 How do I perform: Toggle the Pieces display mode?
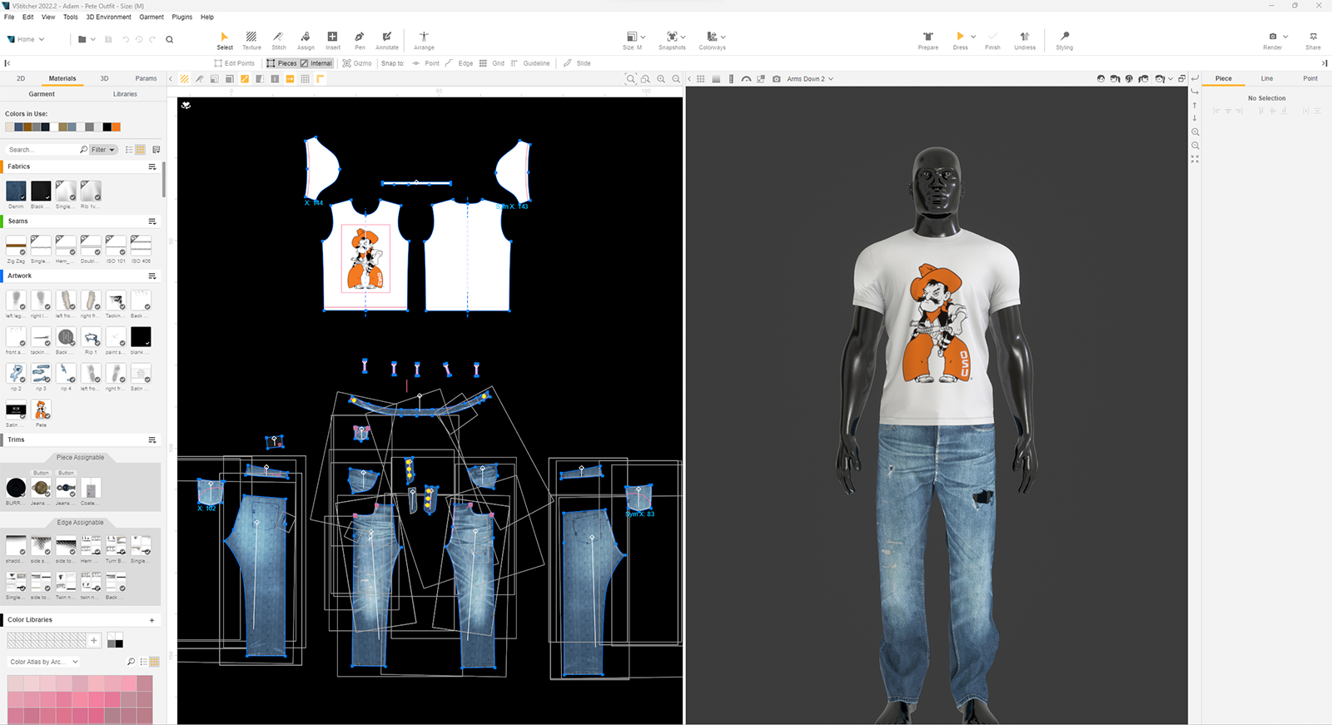pos(281,63)
